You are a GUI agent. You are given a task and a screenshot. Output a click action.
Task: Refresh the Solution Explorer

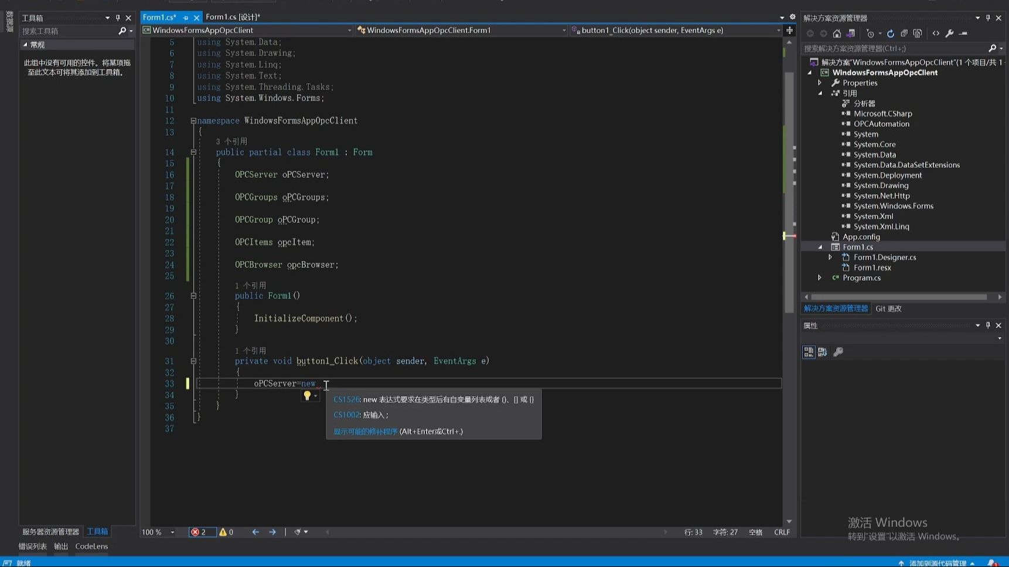click(x=891, y=33)
